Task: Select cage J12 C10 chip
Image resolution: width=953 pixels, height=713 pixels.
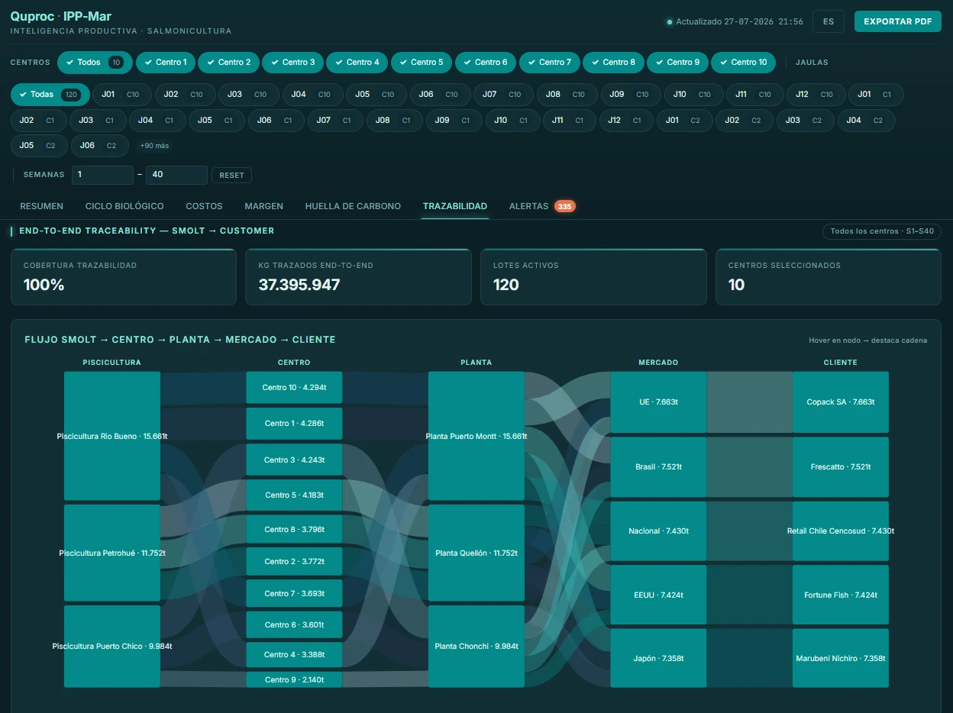Action: [815, 95]
